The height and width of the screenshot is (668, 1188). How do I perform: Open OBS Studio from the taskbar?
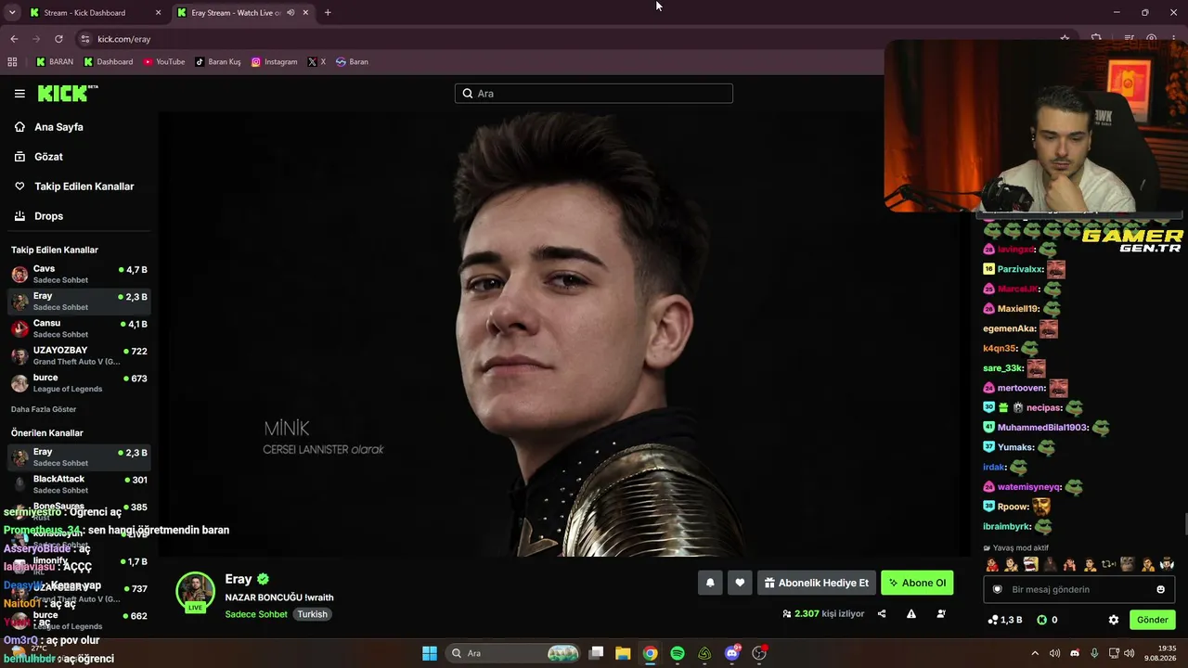click(759, 653)
